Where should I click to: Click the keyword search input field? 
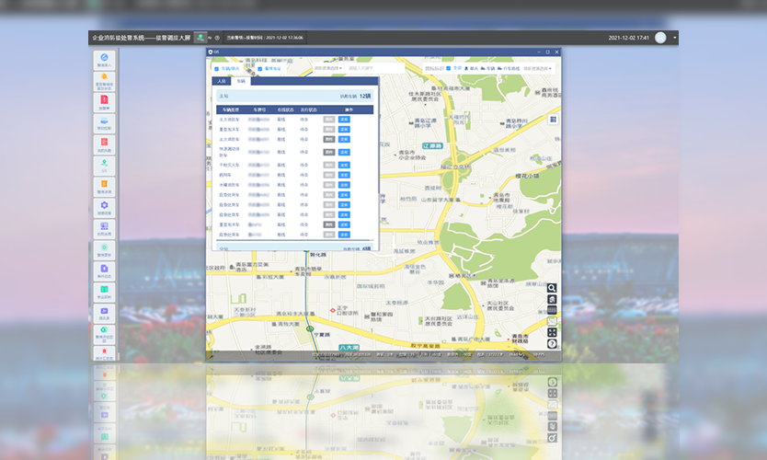coord(374,68)
